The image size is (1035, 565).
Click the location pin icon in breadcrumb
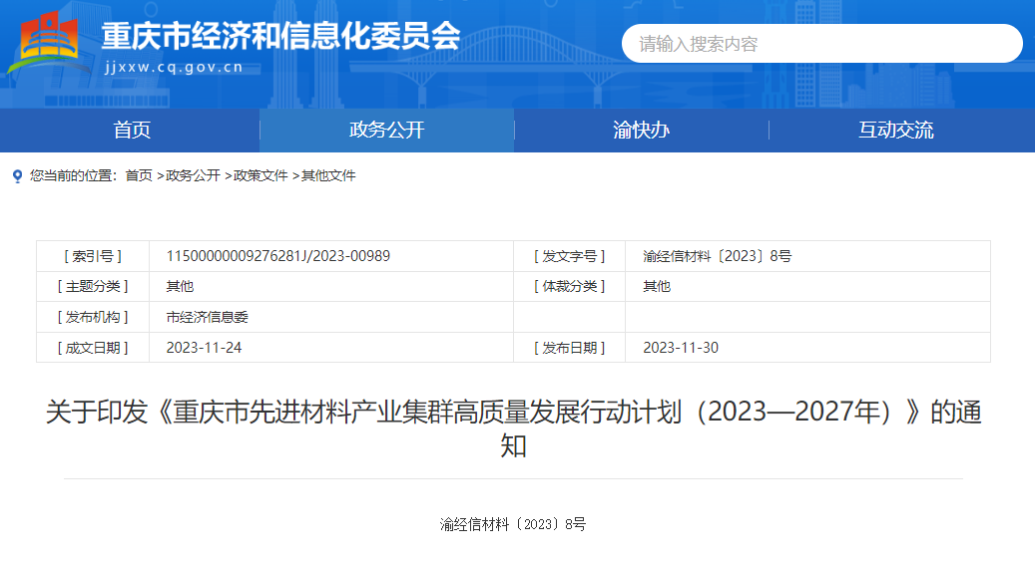click(17, 176)
